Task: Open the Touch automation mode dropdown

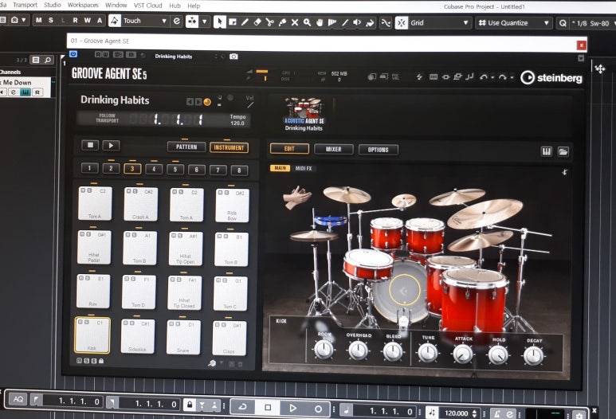Action: pyautogui.click(x=144, y=21)
